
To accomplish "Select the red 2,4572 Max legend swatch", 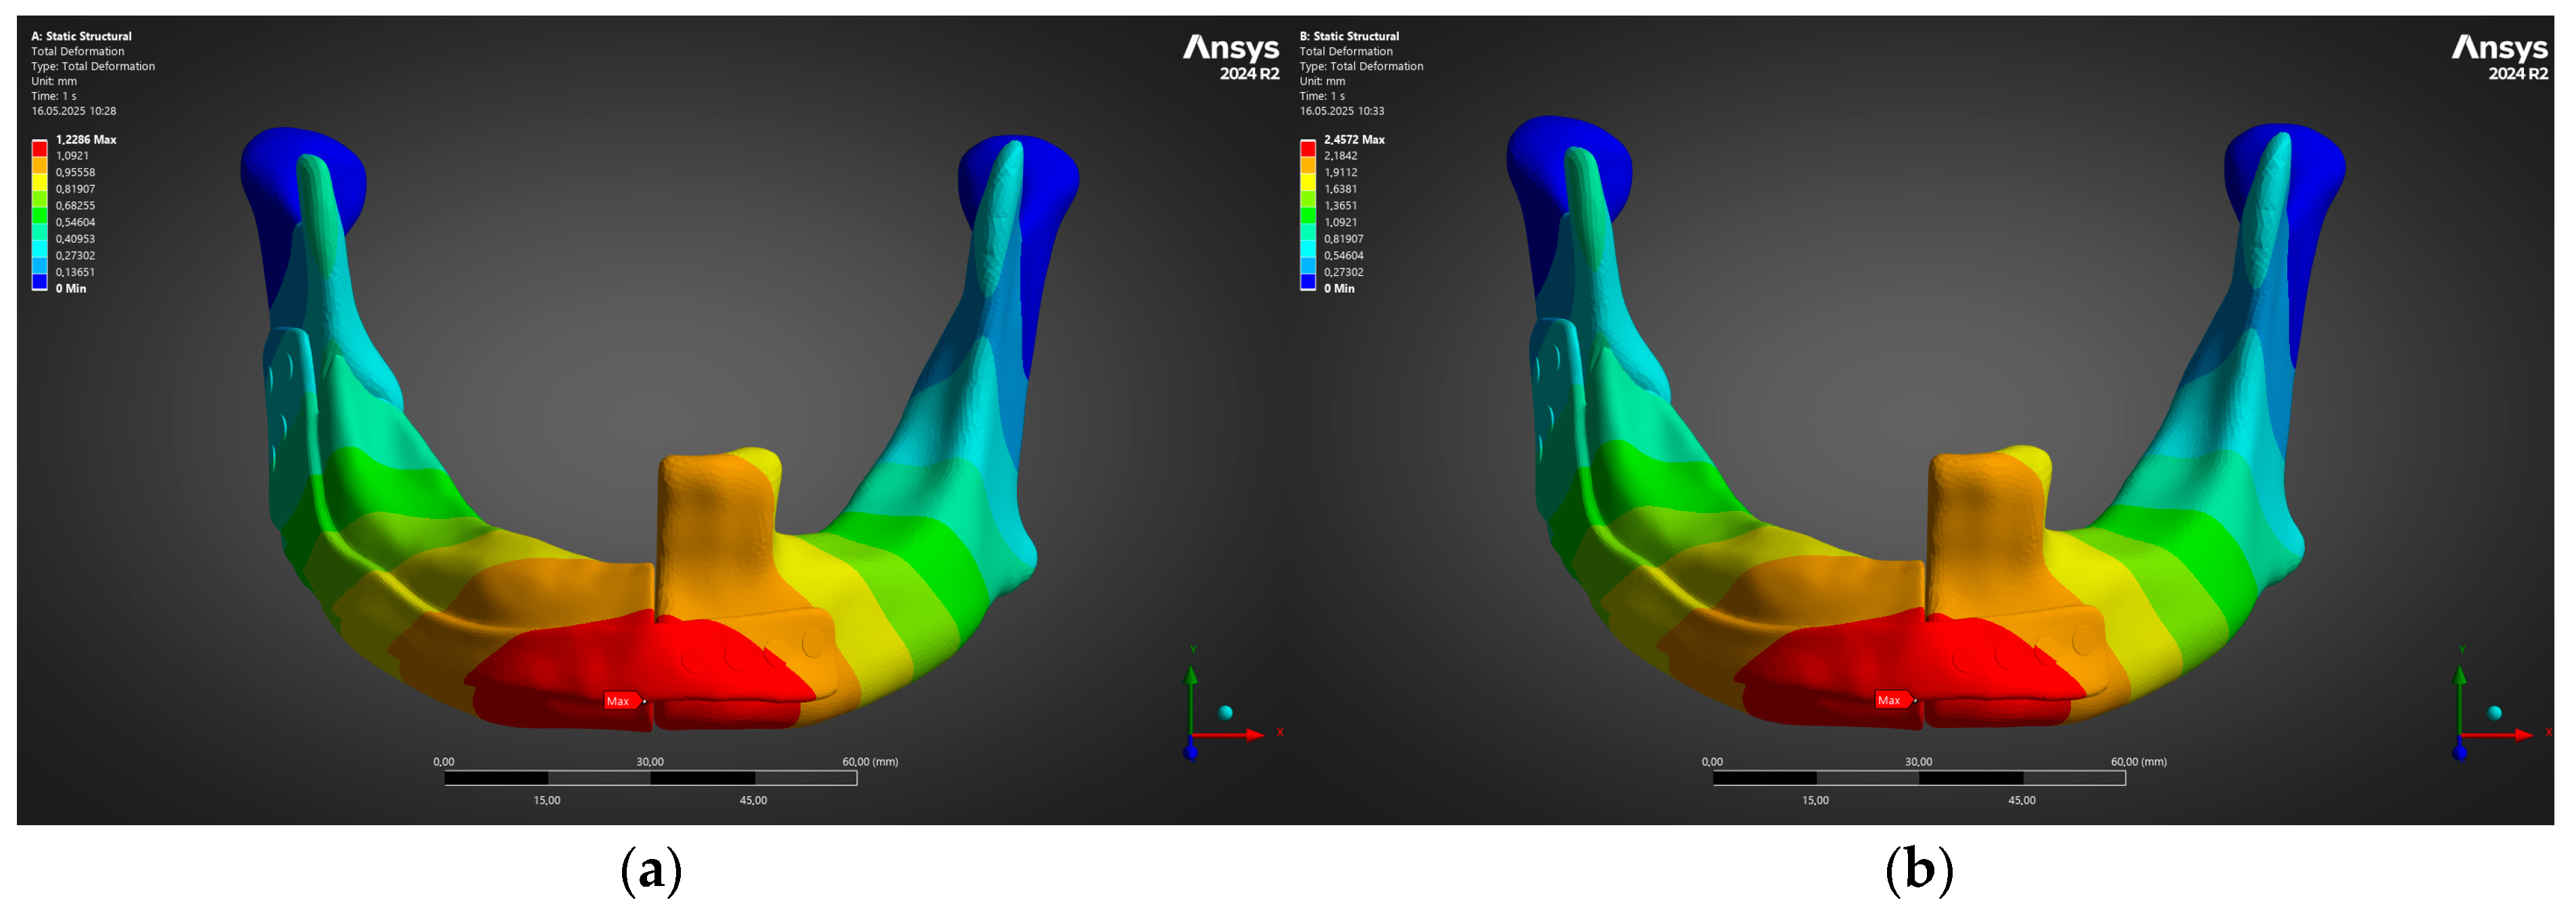I will pyautogui.click(x=1307, y=148).
